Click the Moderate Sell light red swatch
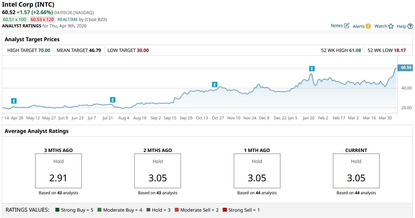The image size is (415, 218). pos(177,210)
